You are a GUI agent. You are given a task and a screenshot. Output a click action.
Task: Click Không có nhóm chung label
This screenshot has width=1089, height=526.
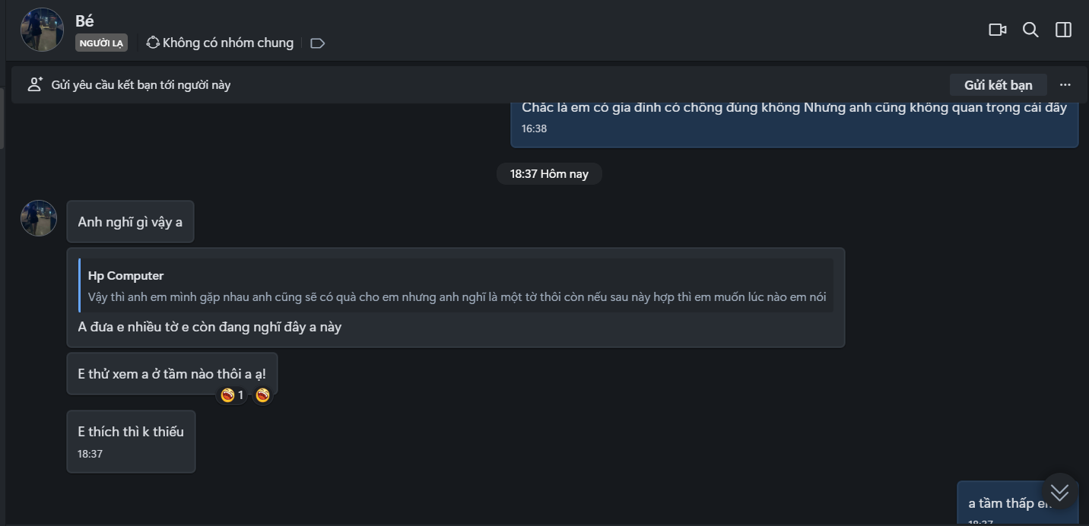click(227, 43)
